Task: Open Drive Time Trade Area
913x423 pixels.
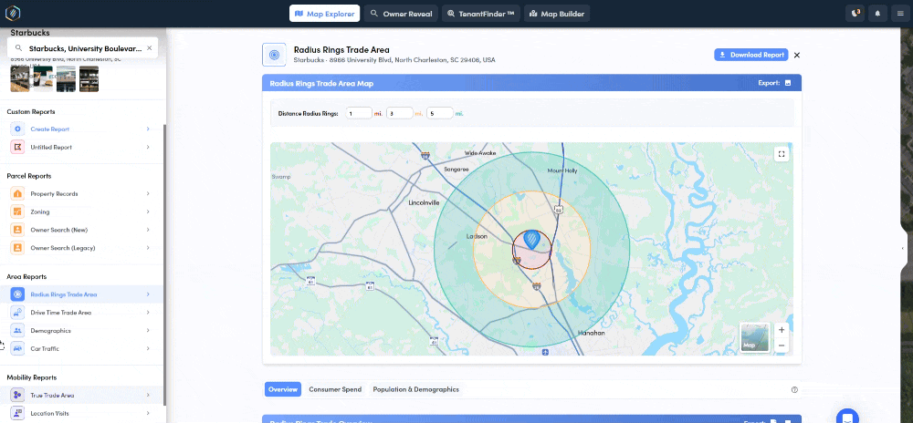Action: click(x=61, y=313)
